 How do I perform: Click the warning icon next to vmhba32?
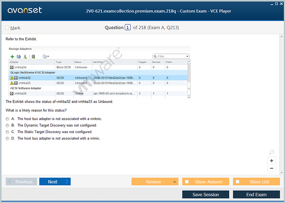point(12,78)
